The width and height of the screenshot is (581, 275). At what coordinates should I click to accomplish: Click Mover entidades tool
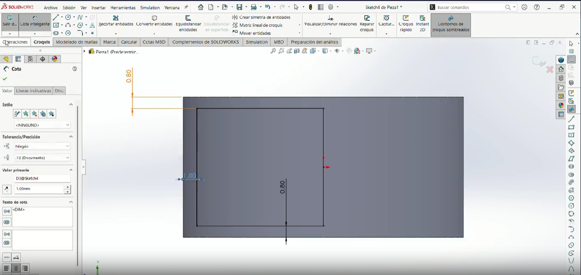pos(251,33)
